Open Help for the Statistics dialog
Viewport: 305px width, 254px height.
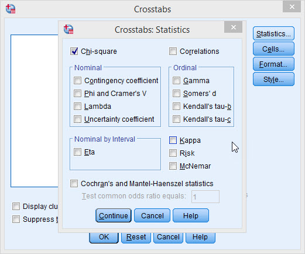click(191, 215)
